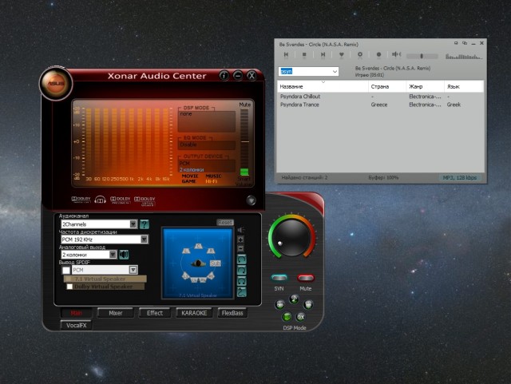Click the first rotate arrow icon
511x384 pixels.
[x=241, y=259]
